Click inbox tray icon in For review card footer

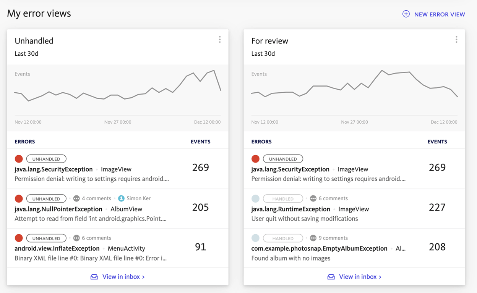(x=331, y=277)
